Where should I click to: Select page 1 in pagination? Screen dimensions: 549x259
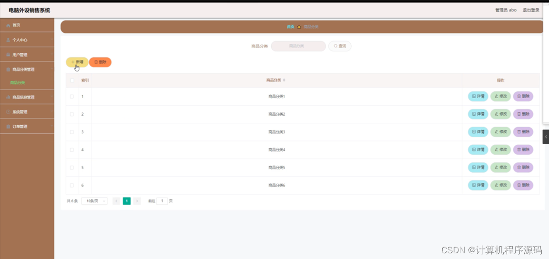[127, 201]
